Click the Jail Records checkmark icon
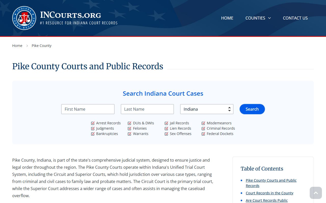326x203 pixels. [167, 123]
